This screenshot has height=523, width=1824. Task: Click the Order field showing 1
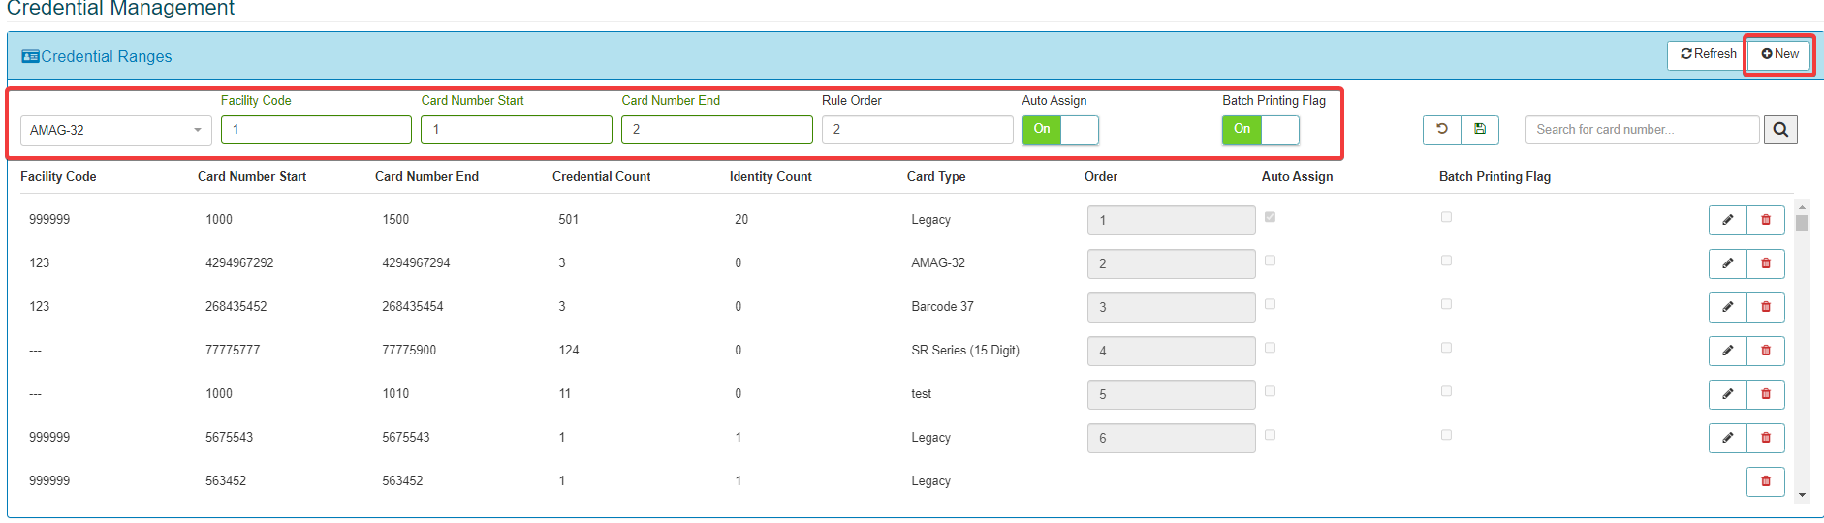coord(1172,220)
